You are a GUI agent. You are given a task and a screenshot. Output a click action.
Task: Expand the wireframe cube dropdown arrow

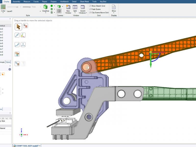pyautogui.click(x=54, y=13)
